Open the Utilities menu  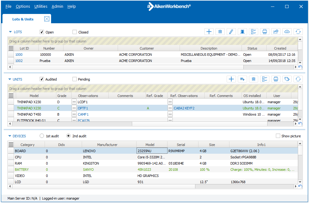(41, 6)
